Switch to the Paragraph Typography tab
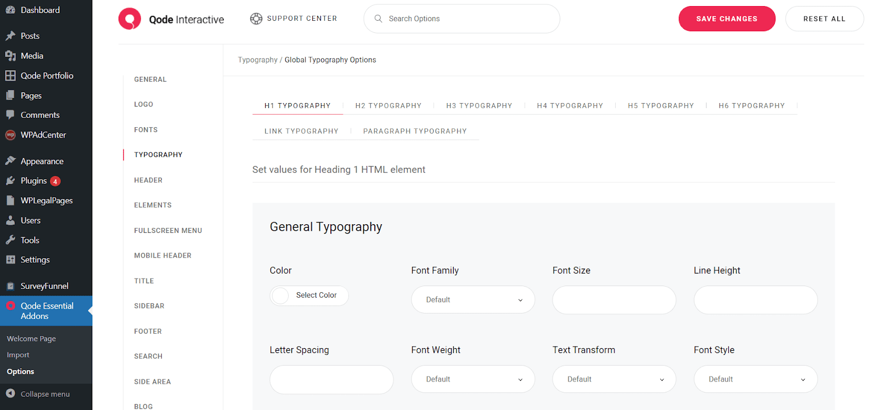Viewport: 878px width, 410px height. coord(415,131)
